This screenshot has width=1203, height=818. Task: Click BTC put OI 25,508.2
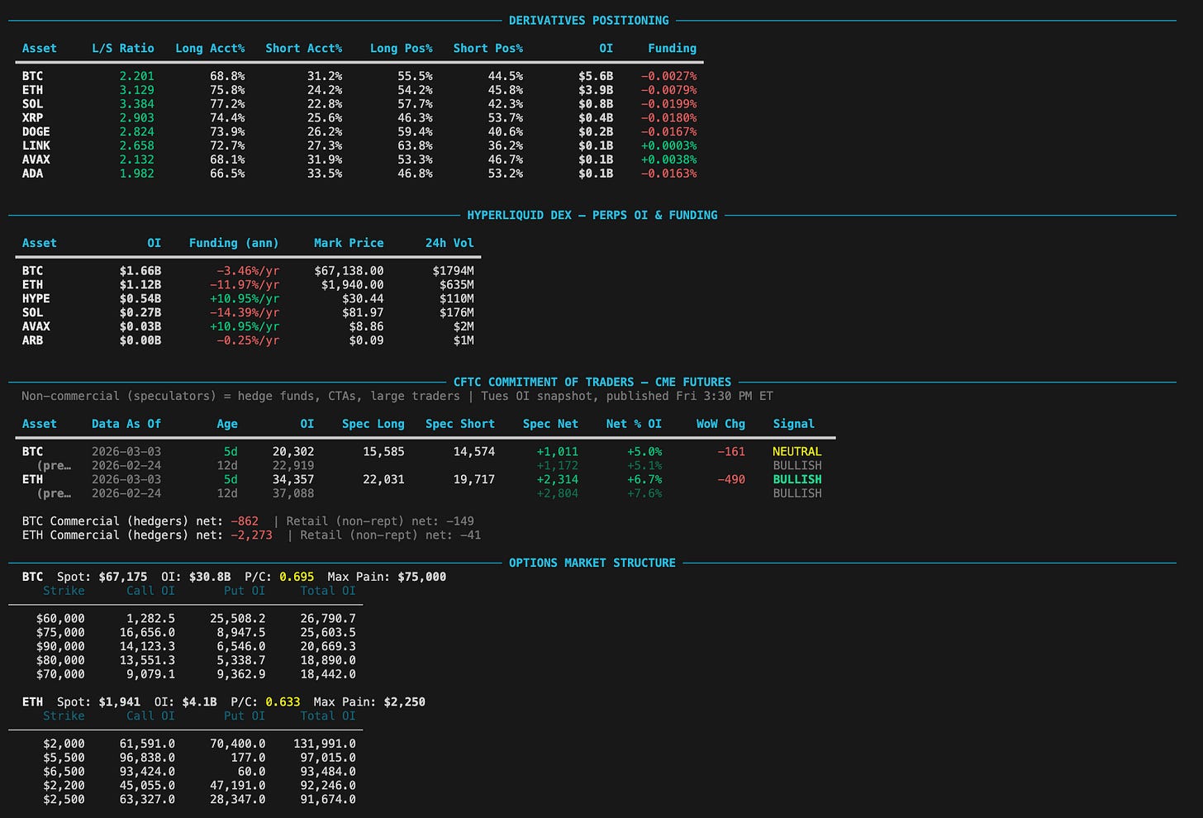tap(237, 619)
